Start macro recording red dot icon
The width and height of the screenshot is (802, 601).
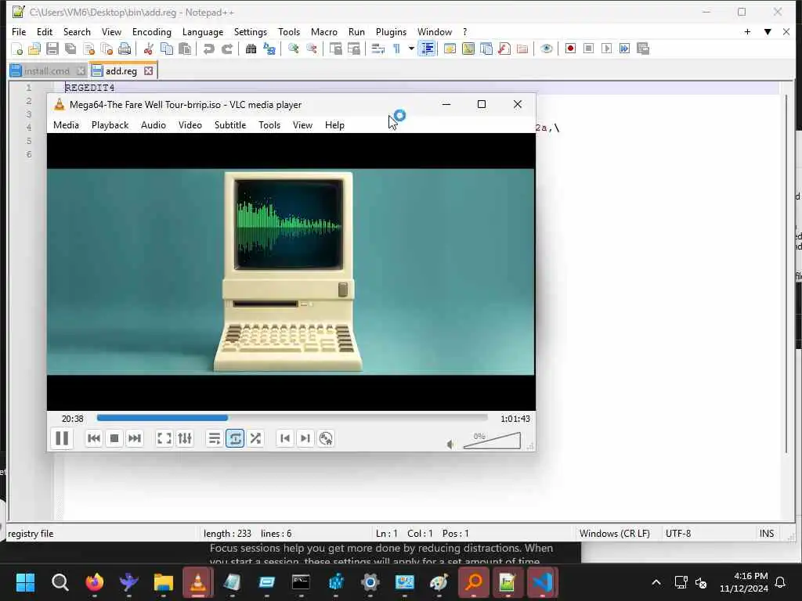pyautogui.click(x=570, y=49)
